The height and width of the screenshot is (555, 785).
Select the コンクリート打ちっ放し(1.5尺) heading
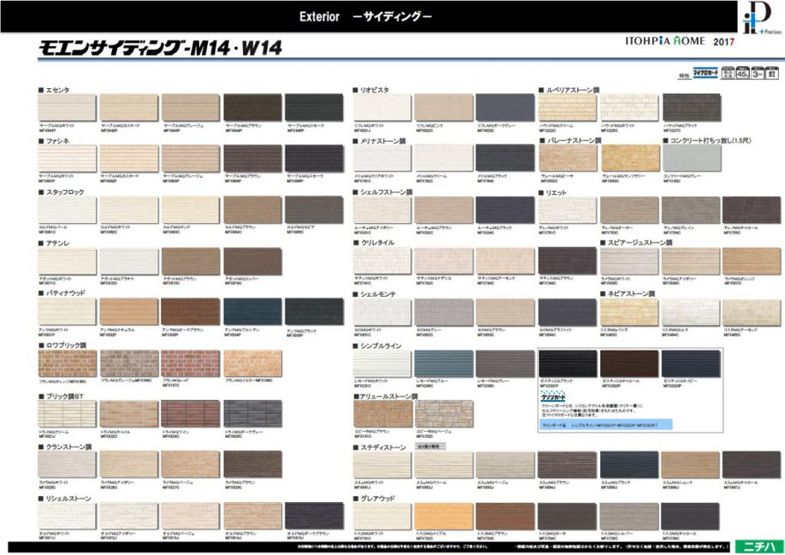[707, 140]
